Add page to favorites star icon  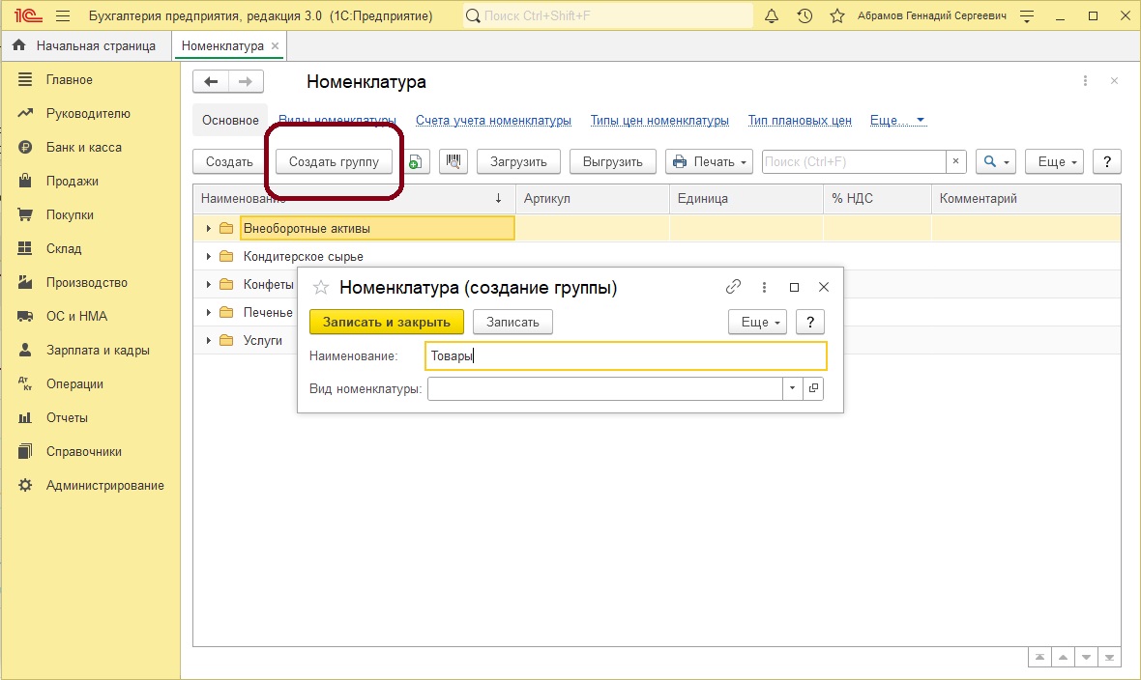click(x=837, y=16)
